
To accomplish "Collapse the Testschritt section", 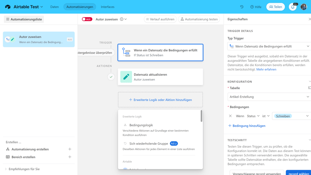I will [309, 140].
